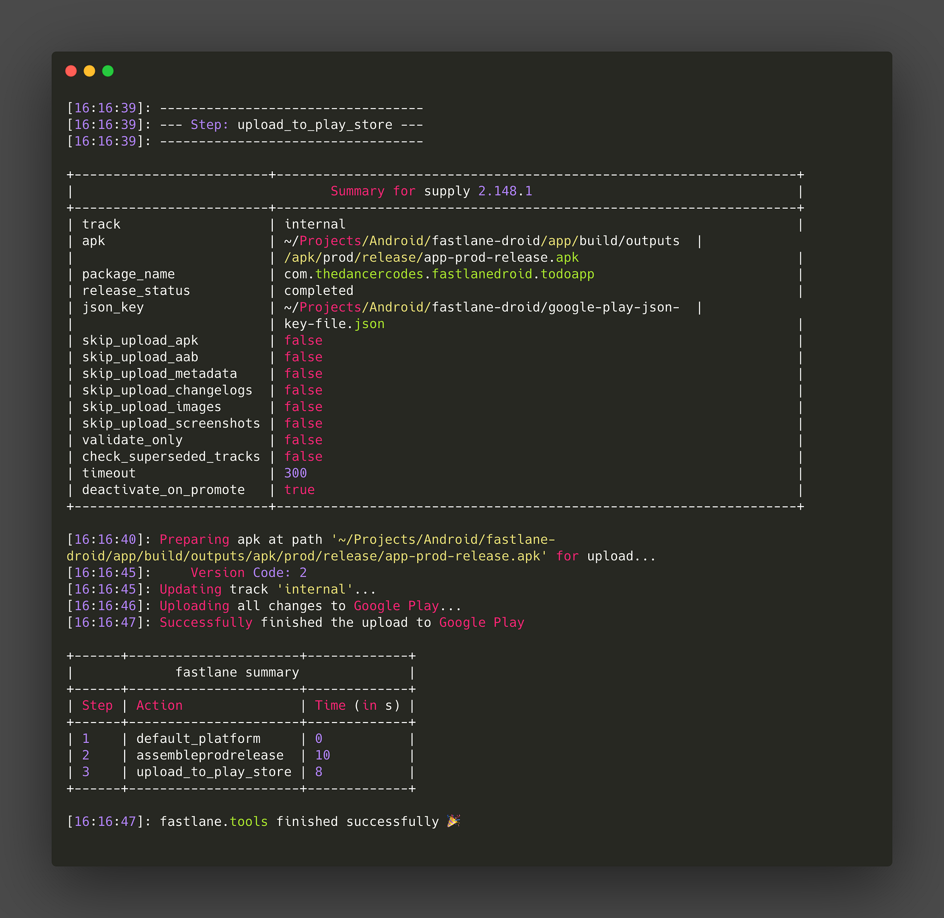Click the 'fastlane summary' table title

237,673
